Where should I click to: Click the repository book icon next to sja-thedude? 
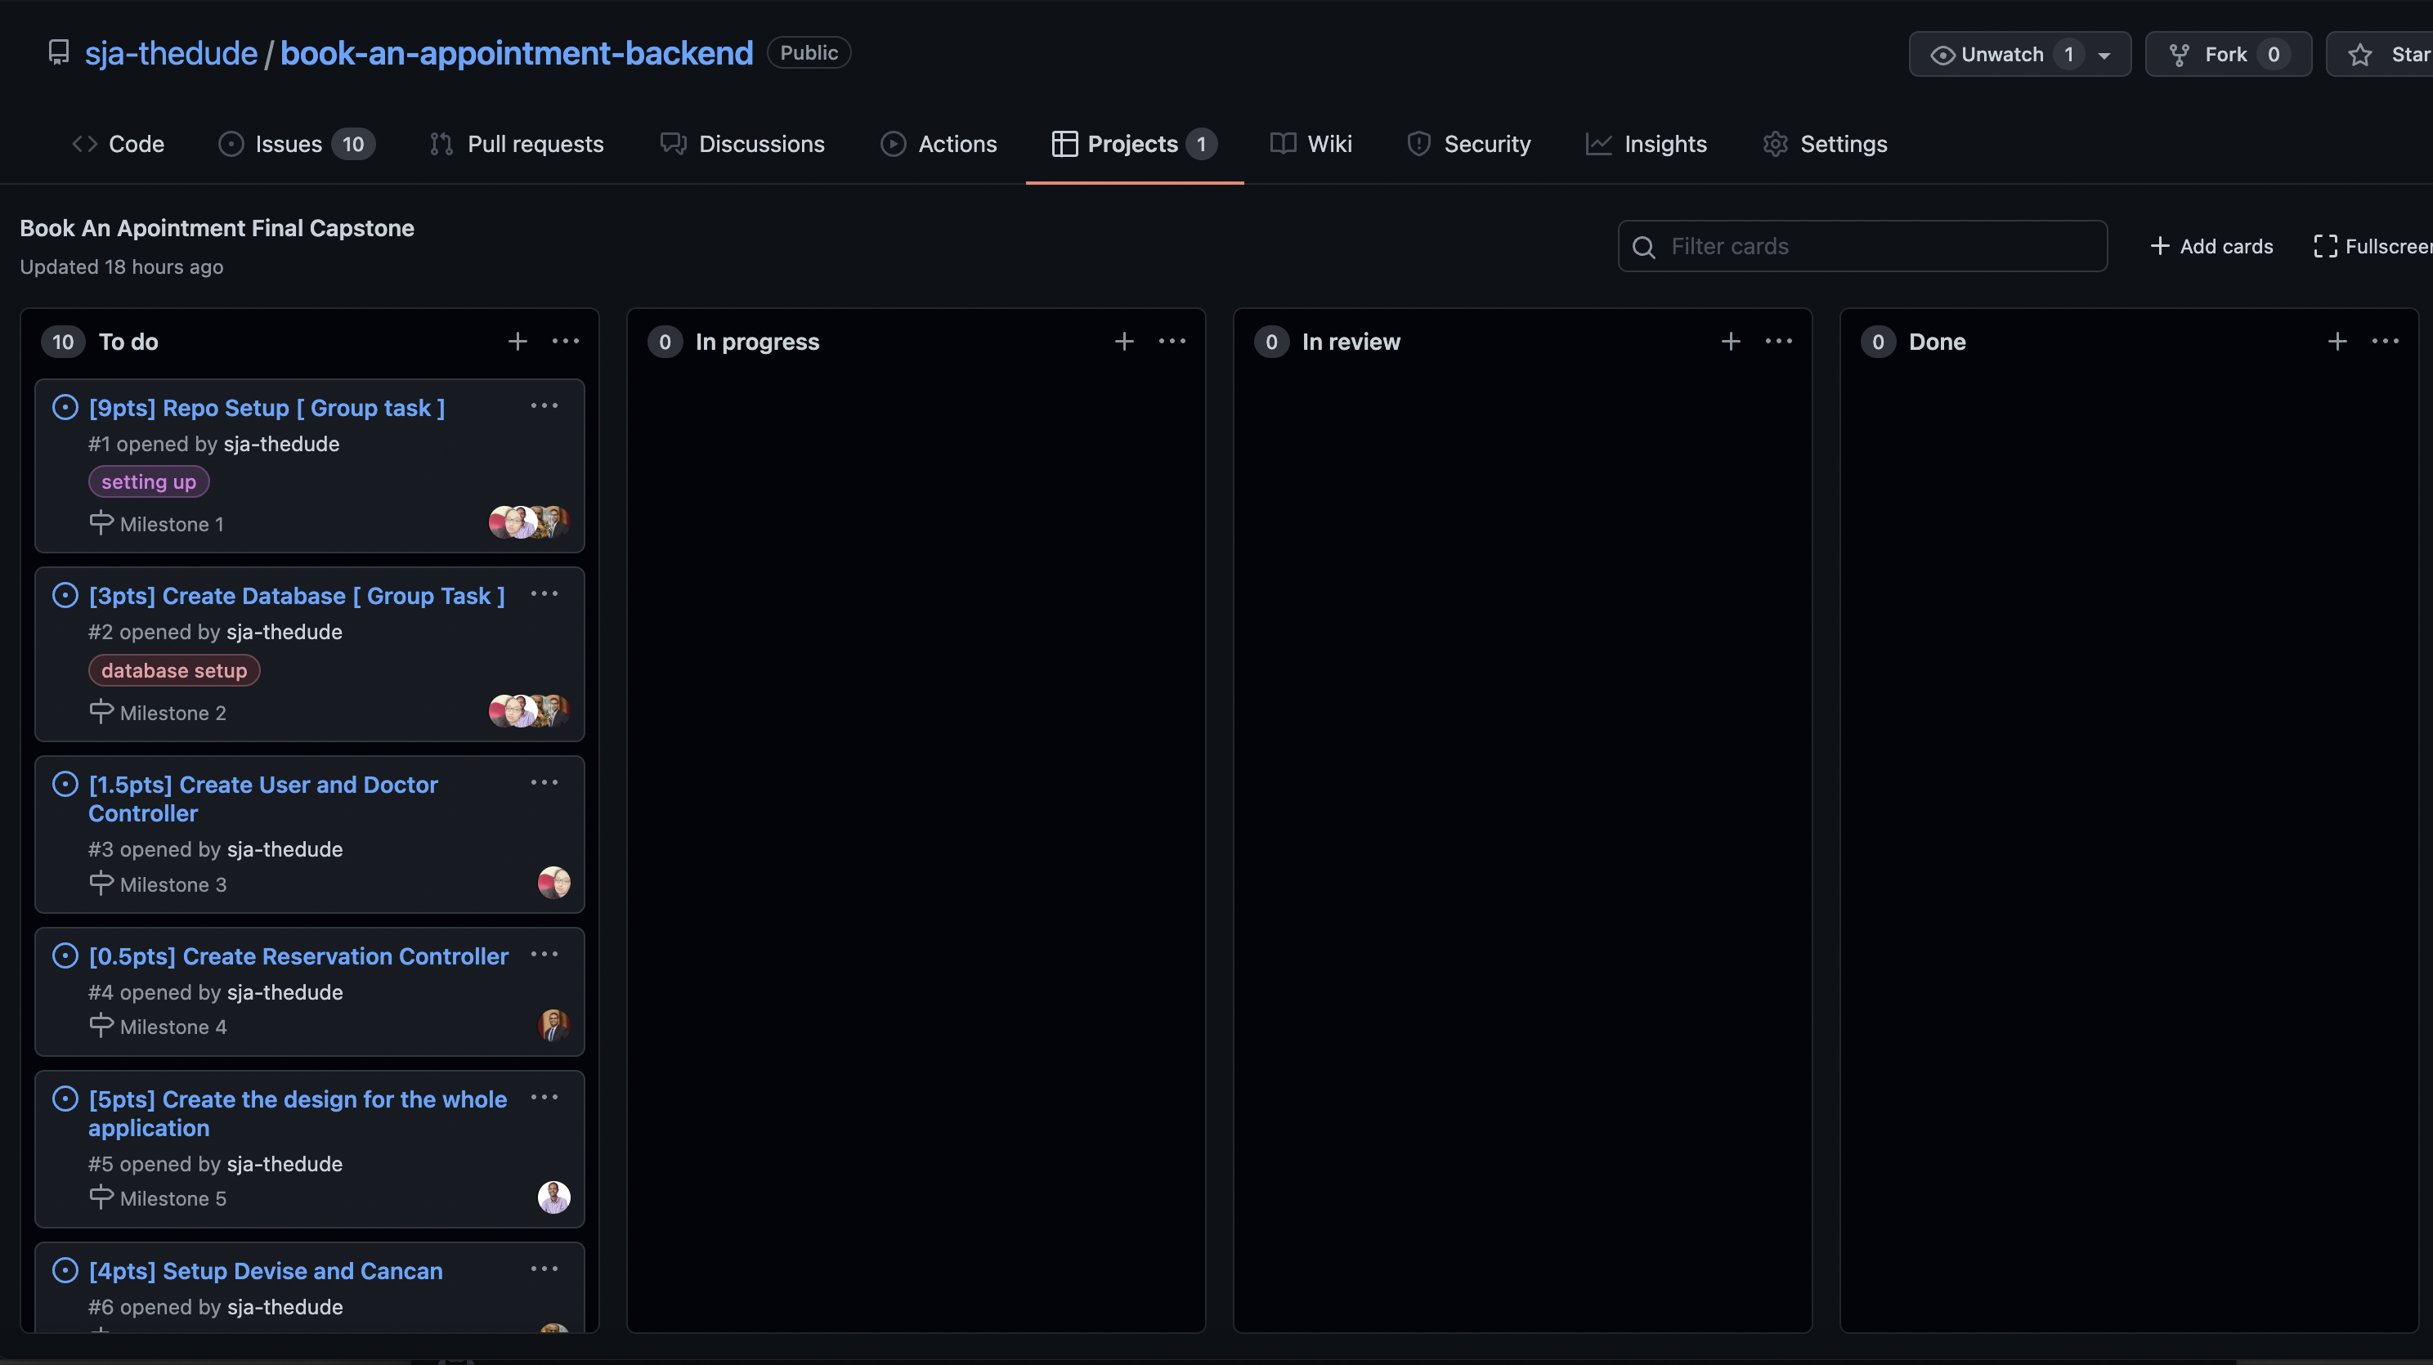(59, 52)
